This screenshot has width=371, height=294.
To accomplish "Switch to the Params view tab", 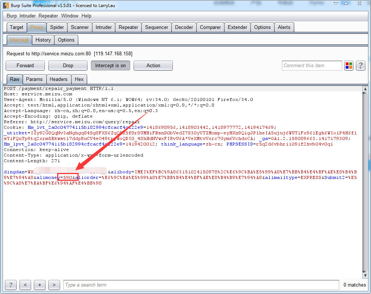I will point(34,79).
